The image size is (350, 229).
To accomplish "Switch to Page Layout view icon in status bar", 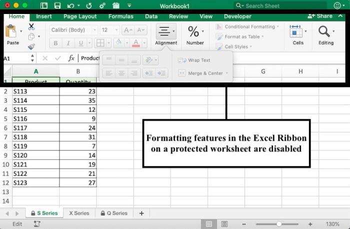I will point(224,224).
